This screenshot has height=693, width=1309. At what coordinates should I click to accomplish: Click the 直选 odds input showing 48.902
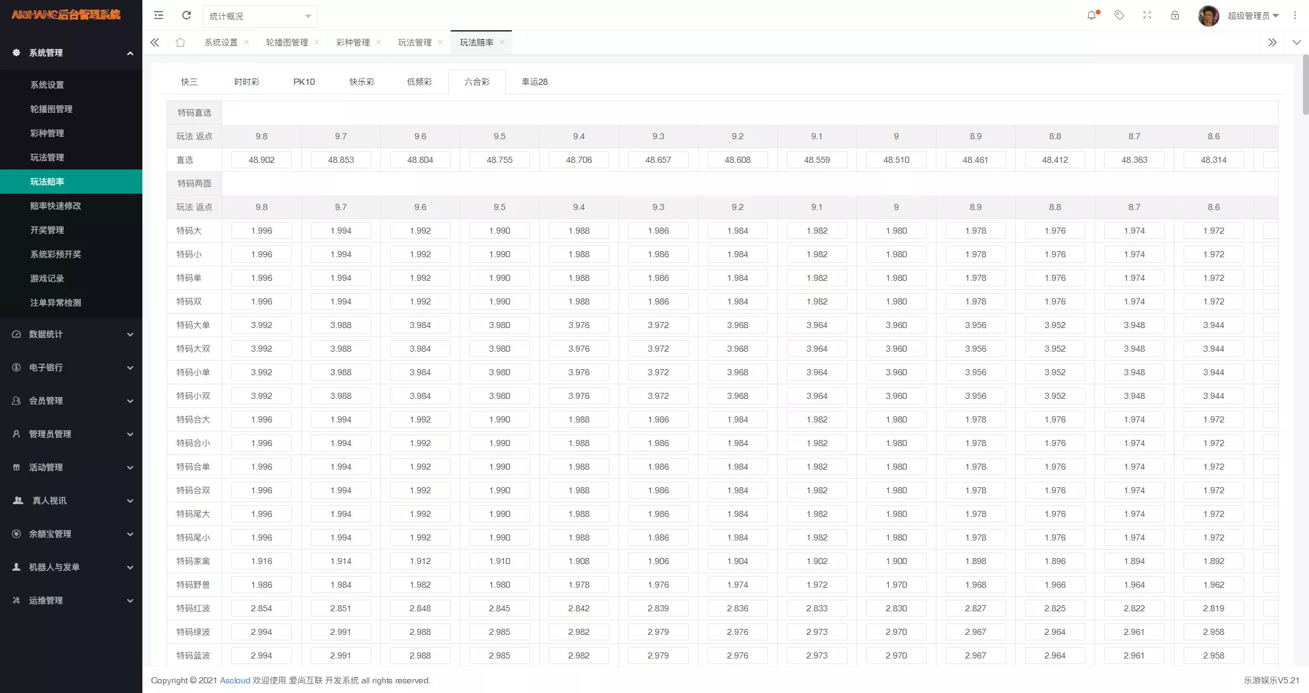[x=261, y=160]
